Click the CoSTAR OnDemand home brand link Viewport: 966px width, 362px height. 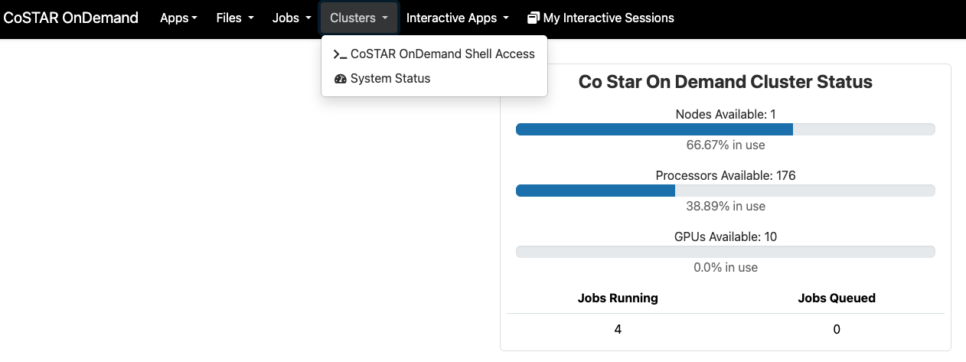71,18
